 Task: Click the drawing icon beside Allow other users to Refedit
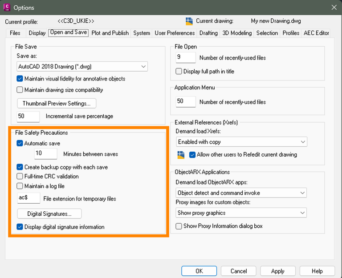point(181,155)
